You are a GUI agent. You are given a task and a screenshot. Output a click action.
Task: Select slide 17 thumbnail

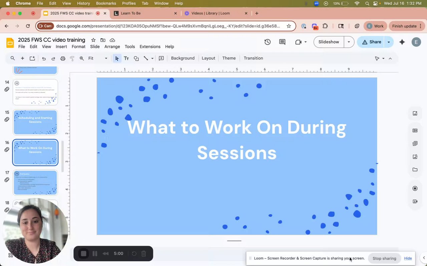click(x=35, y=183)
